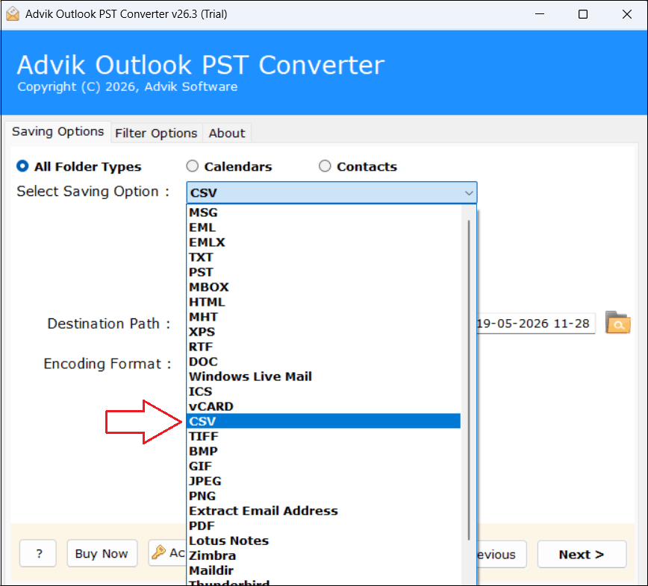Choose MHT format option

324,317
